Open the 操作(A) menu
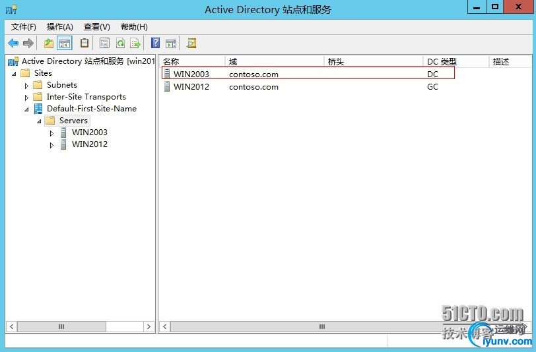The image size is (536, 352). (60, 27)
